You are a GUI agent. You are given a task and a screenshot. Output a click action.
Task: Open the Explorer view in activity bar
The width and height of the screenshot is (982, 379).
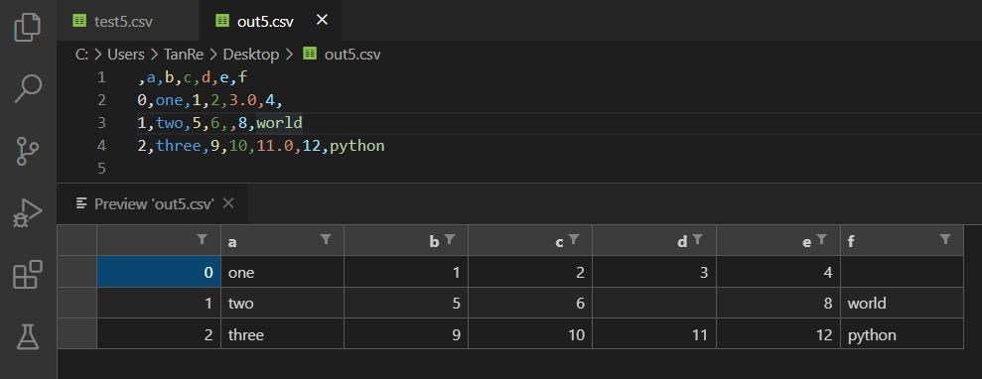[28, 27]
